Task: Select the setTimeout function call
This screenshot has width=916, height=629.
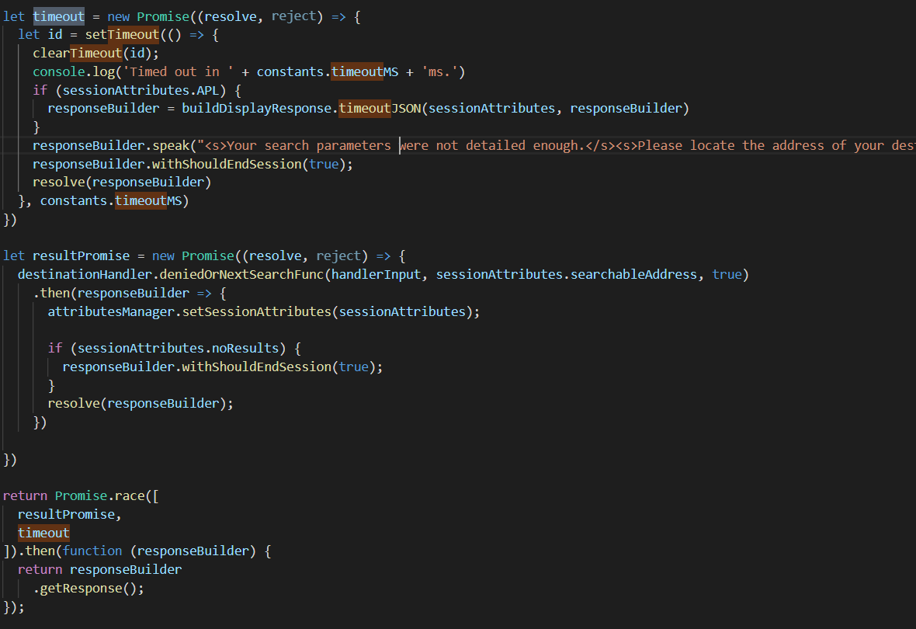Action: tap(122, 34)
